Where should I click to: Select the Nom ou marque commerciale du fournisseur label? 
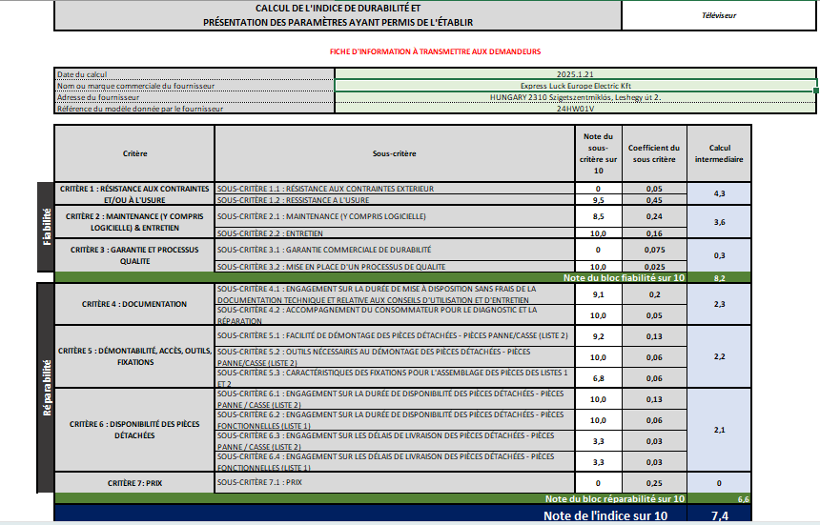(x=195, y=86)
